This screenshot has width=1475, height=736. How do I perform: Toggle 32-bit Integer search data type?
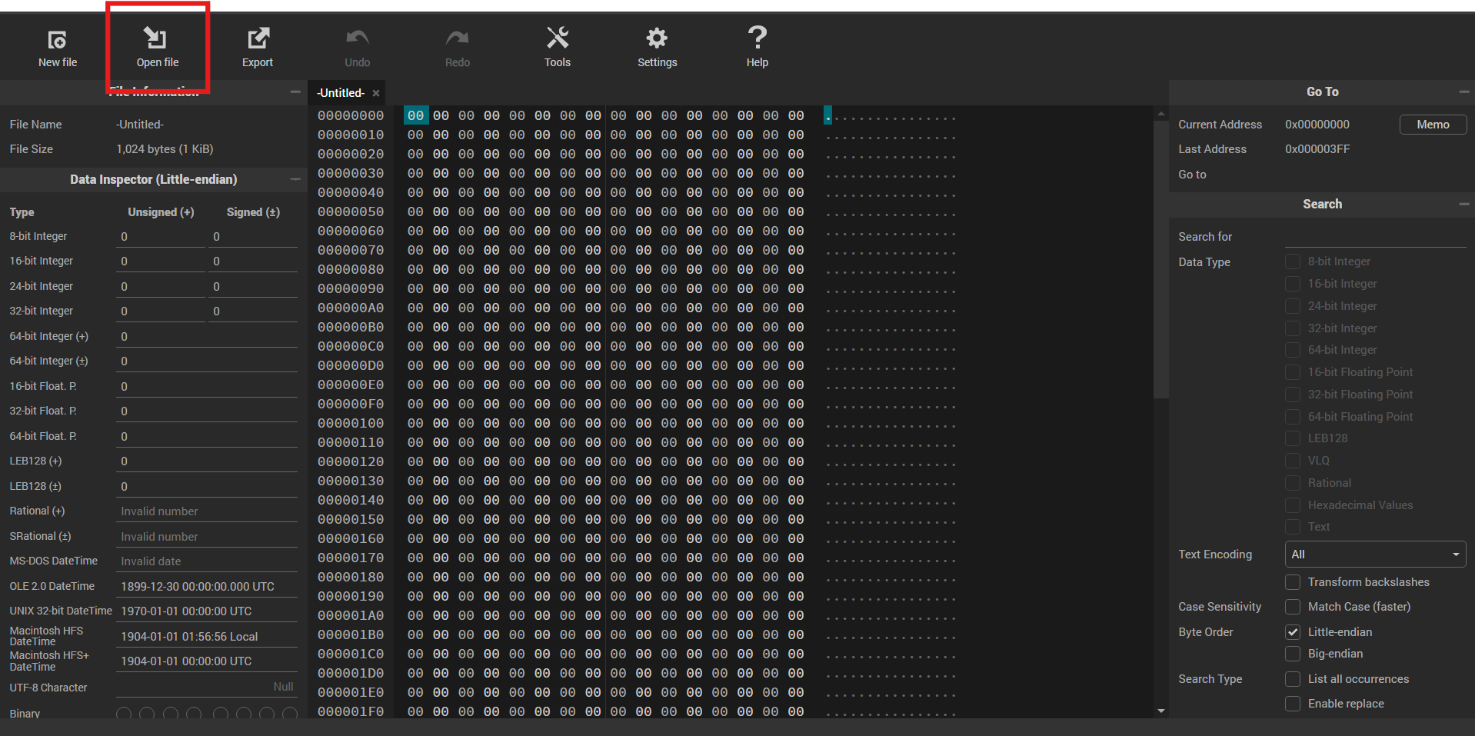[x=1293, y=328]
